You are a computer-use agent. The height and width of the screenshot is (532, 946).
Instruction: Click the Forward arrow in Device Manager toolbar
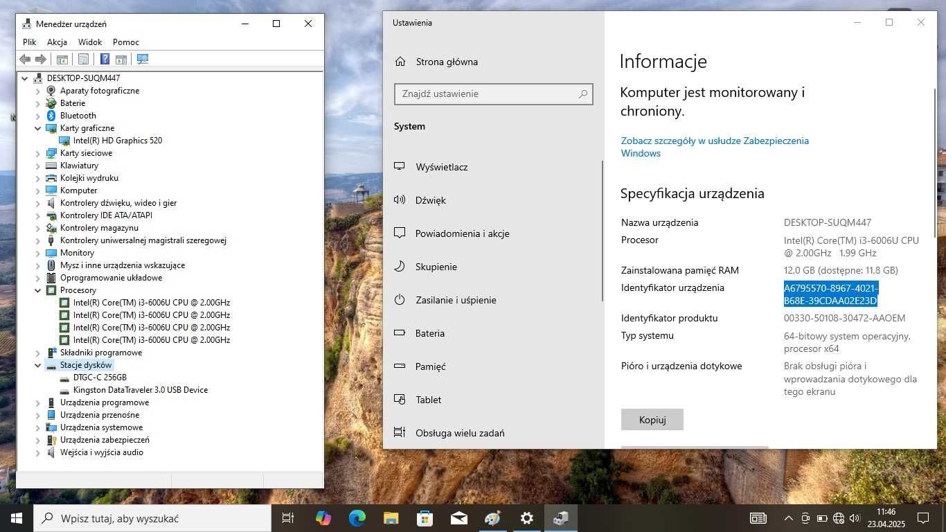41,60
